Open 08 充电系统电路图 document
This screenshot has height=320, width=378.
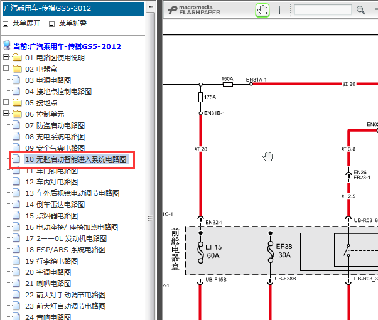click(55, 137)
